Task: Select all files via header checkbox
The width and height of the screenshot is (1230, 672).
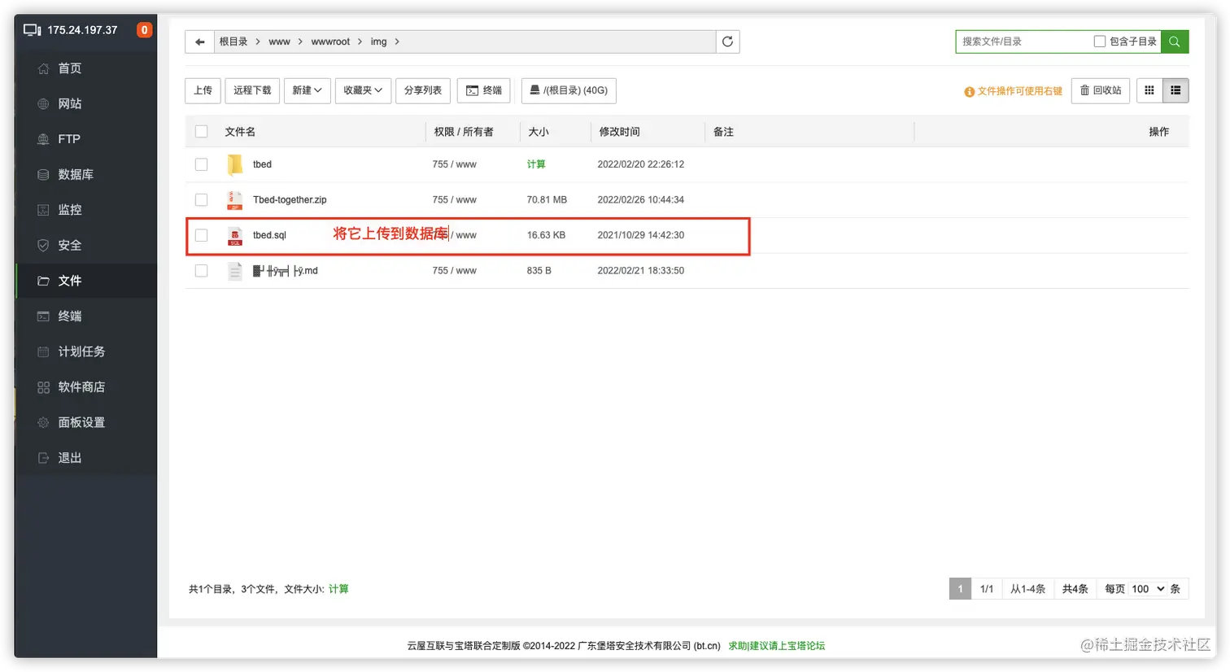Action: coord(201,131)
